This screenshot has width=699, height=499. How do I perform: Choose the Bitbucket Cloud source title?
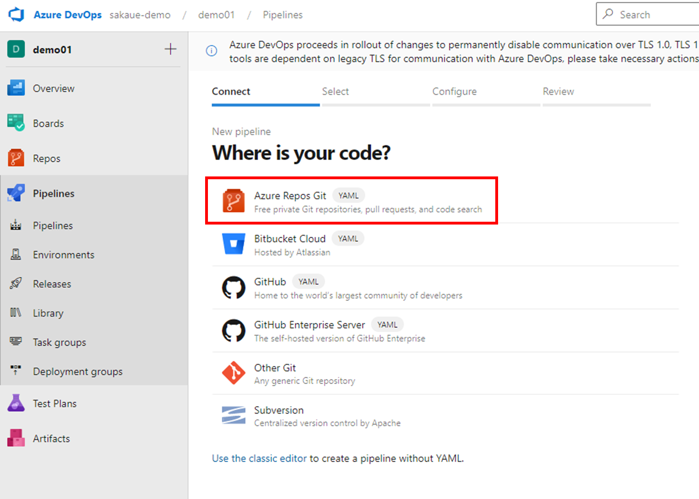pyautogui.click(x=290, y=239)
